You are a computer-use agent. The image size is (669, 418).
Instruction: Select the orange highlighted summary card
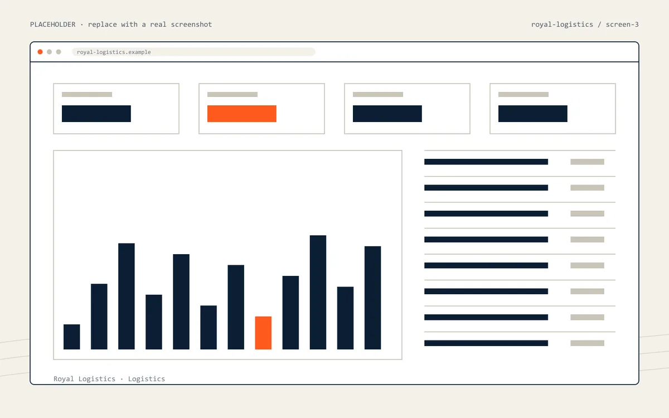point(261,109)
